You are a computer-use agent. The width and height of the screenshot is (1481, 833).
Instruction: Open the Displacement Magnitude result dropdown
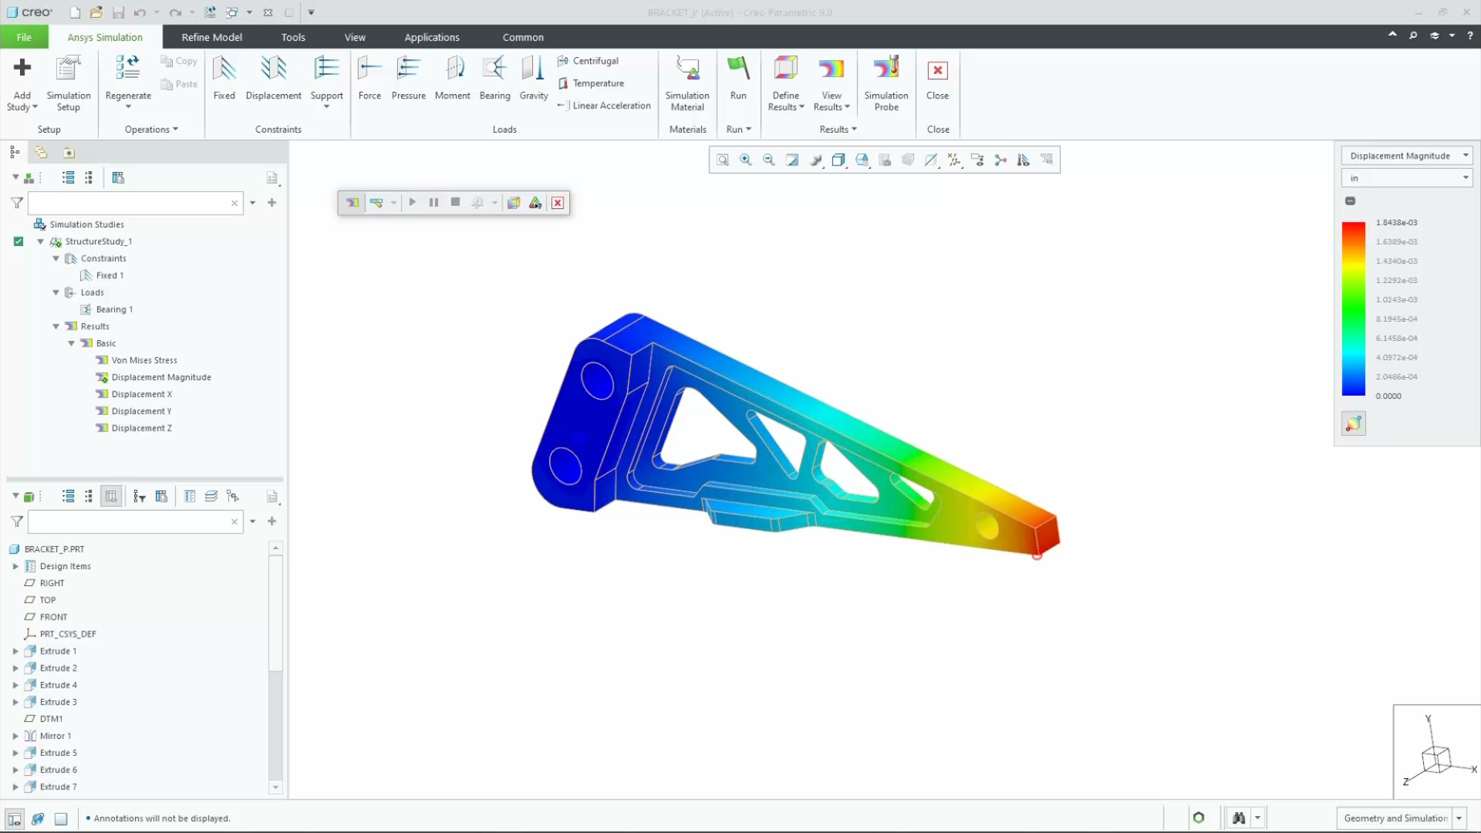(1407, 156)
